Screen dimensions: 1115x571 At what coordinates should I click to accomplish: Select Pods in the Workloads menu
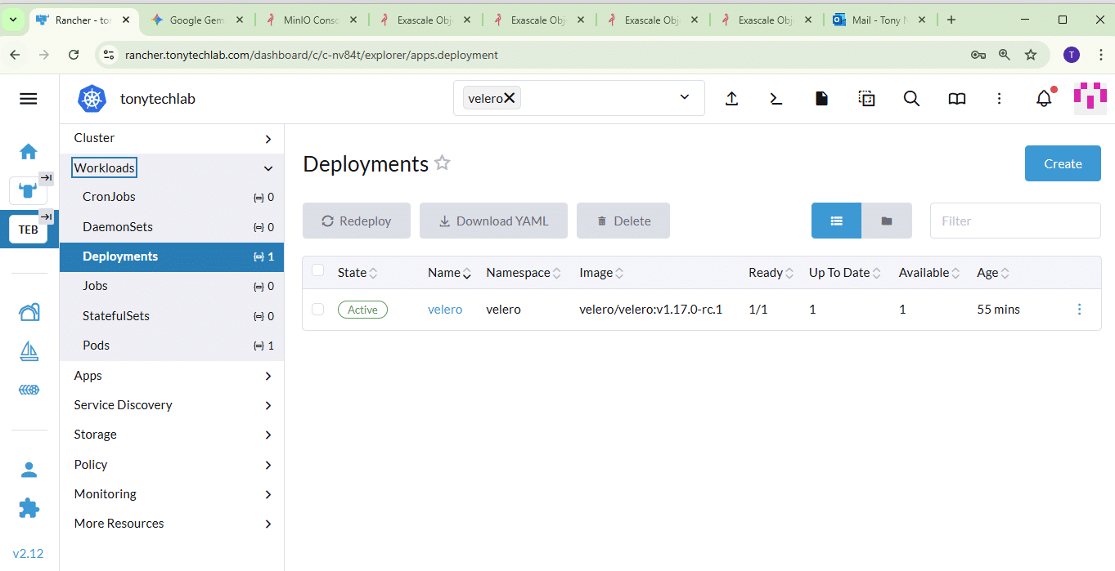97,346
